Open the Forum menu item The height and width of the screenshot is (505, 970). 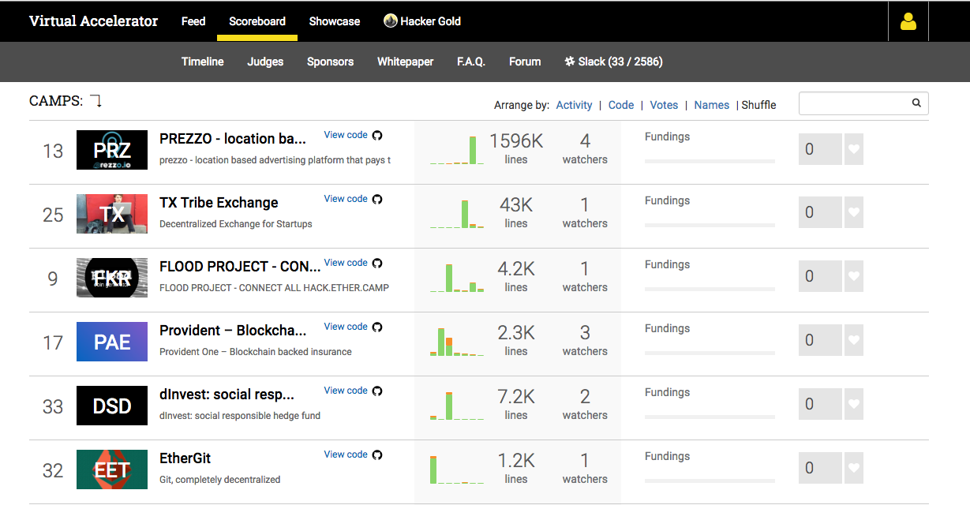[x=525, y=62]
